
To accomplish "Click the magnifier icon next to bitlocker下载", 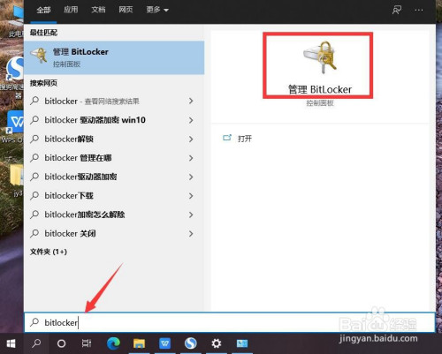I will [x=34, y=195].
